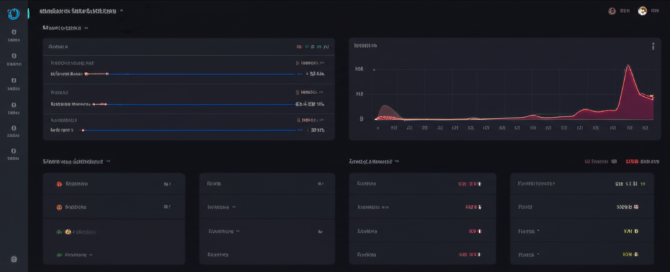Expand the arrow beside the bottom-left section heading
The height and width of the screenshot is (272, 670).
pyautogui.click(x=109, y=161)
